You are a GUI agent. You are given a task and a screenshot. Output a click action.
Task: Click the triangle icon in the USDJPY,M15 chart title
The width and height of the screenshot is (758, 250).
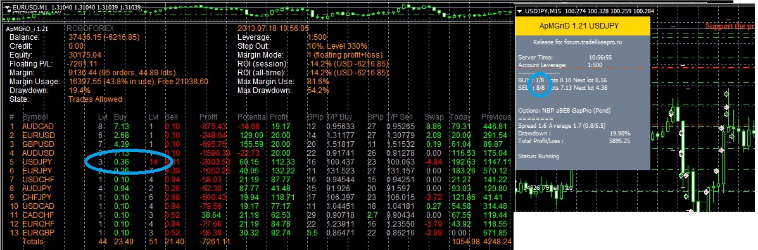tap(520, 11)
